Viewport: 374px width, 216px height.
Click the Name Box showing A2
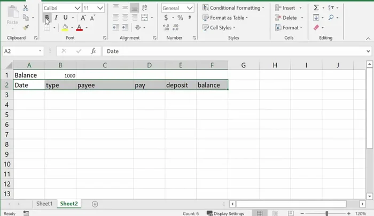click(x=23, y=51)
